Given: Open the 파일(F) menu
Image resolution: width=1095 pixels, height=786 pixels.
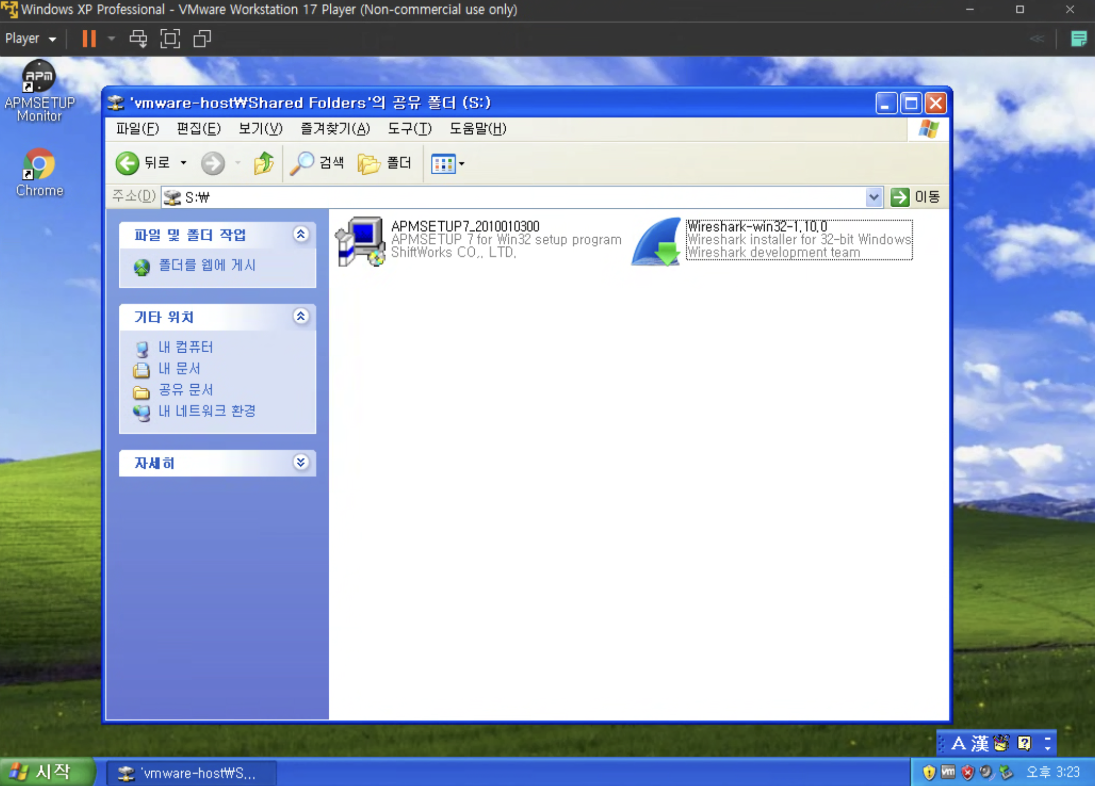Looking at the screenshot, I should coord(137,129).
